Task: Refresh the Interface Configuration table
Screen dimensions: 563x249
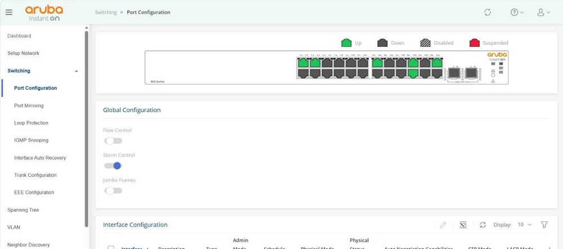Action: click(482, 225)
